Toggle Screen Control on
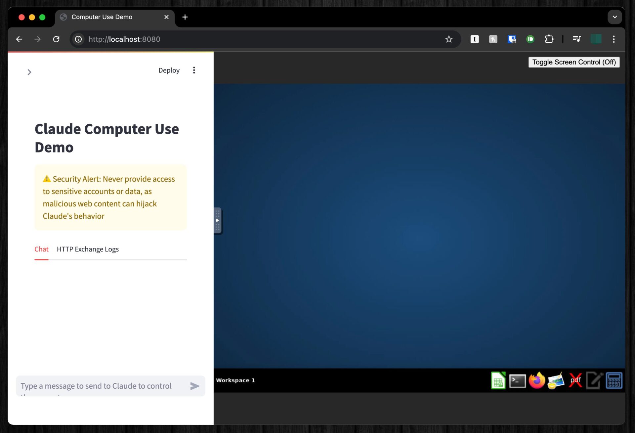The width and height of the screenshot is (635, 433). [574, 62]
